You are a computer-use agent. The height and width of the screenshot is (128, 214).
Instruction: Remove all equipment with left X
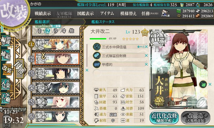coord(87,70)
